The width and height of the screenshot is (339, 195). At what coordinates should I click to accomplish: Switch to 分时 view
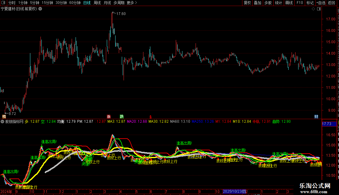12,3
